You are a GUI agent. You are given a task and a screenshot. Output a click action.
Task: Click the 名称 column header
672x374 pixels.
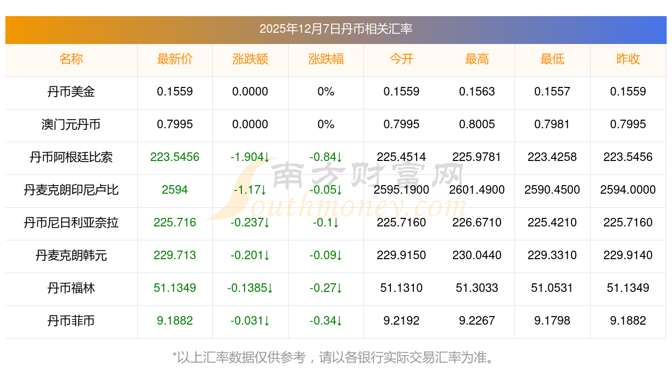point(71,60)
